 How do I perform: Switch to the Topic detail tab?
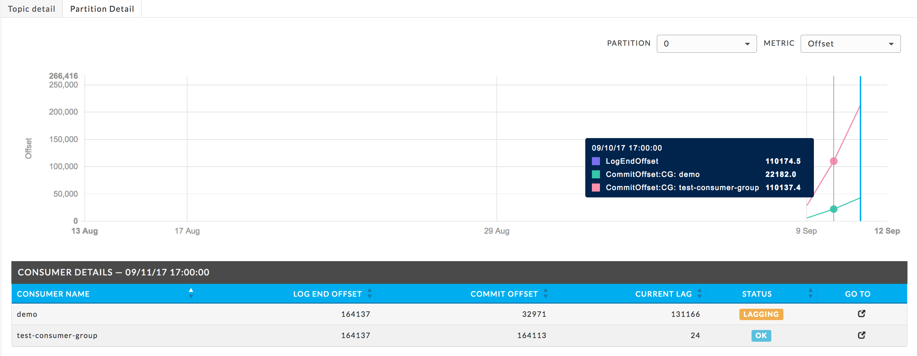pos(32,9)
